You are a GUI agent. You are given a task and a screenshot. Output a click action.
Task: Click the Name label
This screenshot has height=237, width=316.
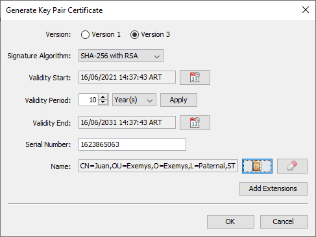(x=60, y=166)
